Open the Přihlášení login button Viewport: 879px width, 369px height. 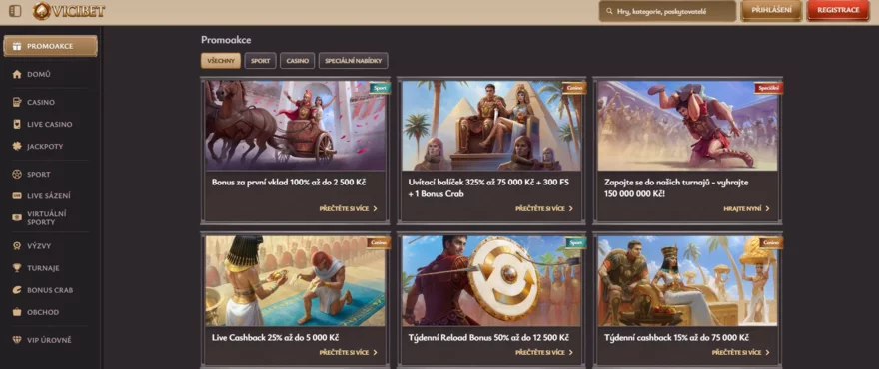coord(771,11)
